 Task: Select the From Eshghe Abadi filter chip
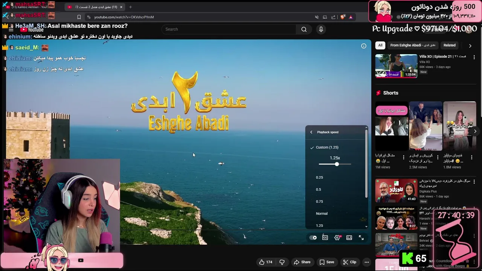[413, 45]
